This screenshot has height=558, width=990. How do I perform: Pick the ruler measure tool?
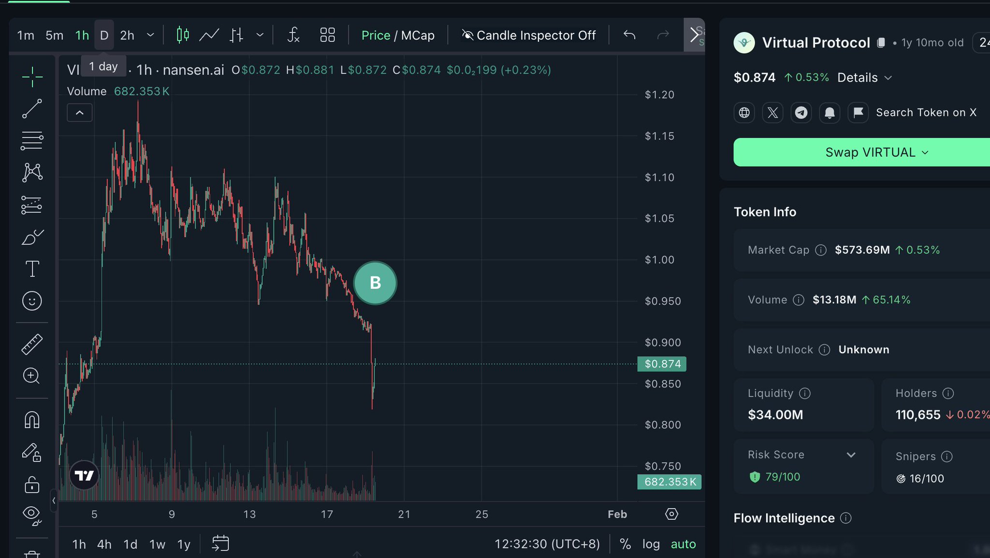32,344
